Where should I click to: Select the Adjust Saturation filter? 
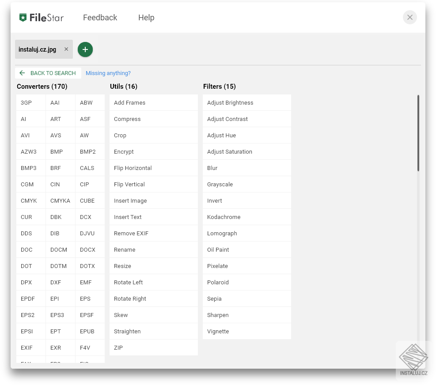coord(247,151)
